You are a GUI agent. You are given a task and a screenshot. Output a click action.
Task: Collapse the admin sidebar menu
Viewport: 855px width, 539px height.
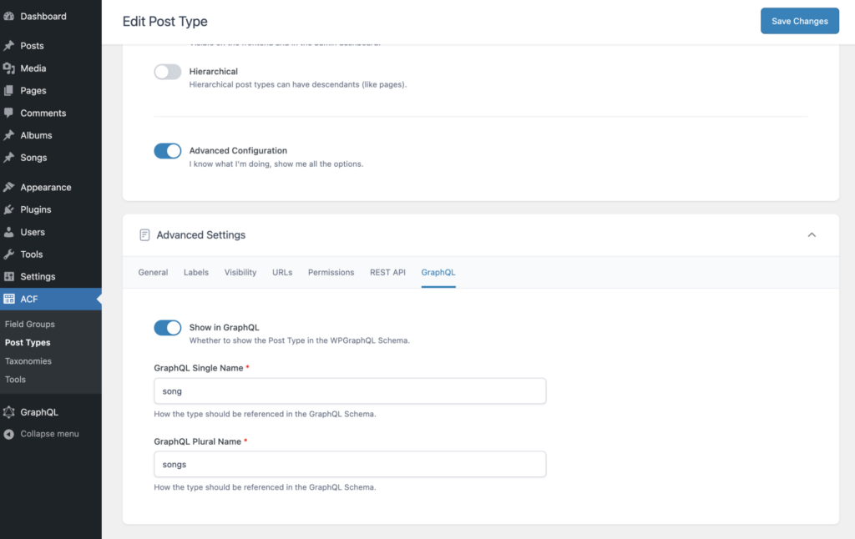click(49, 434)
